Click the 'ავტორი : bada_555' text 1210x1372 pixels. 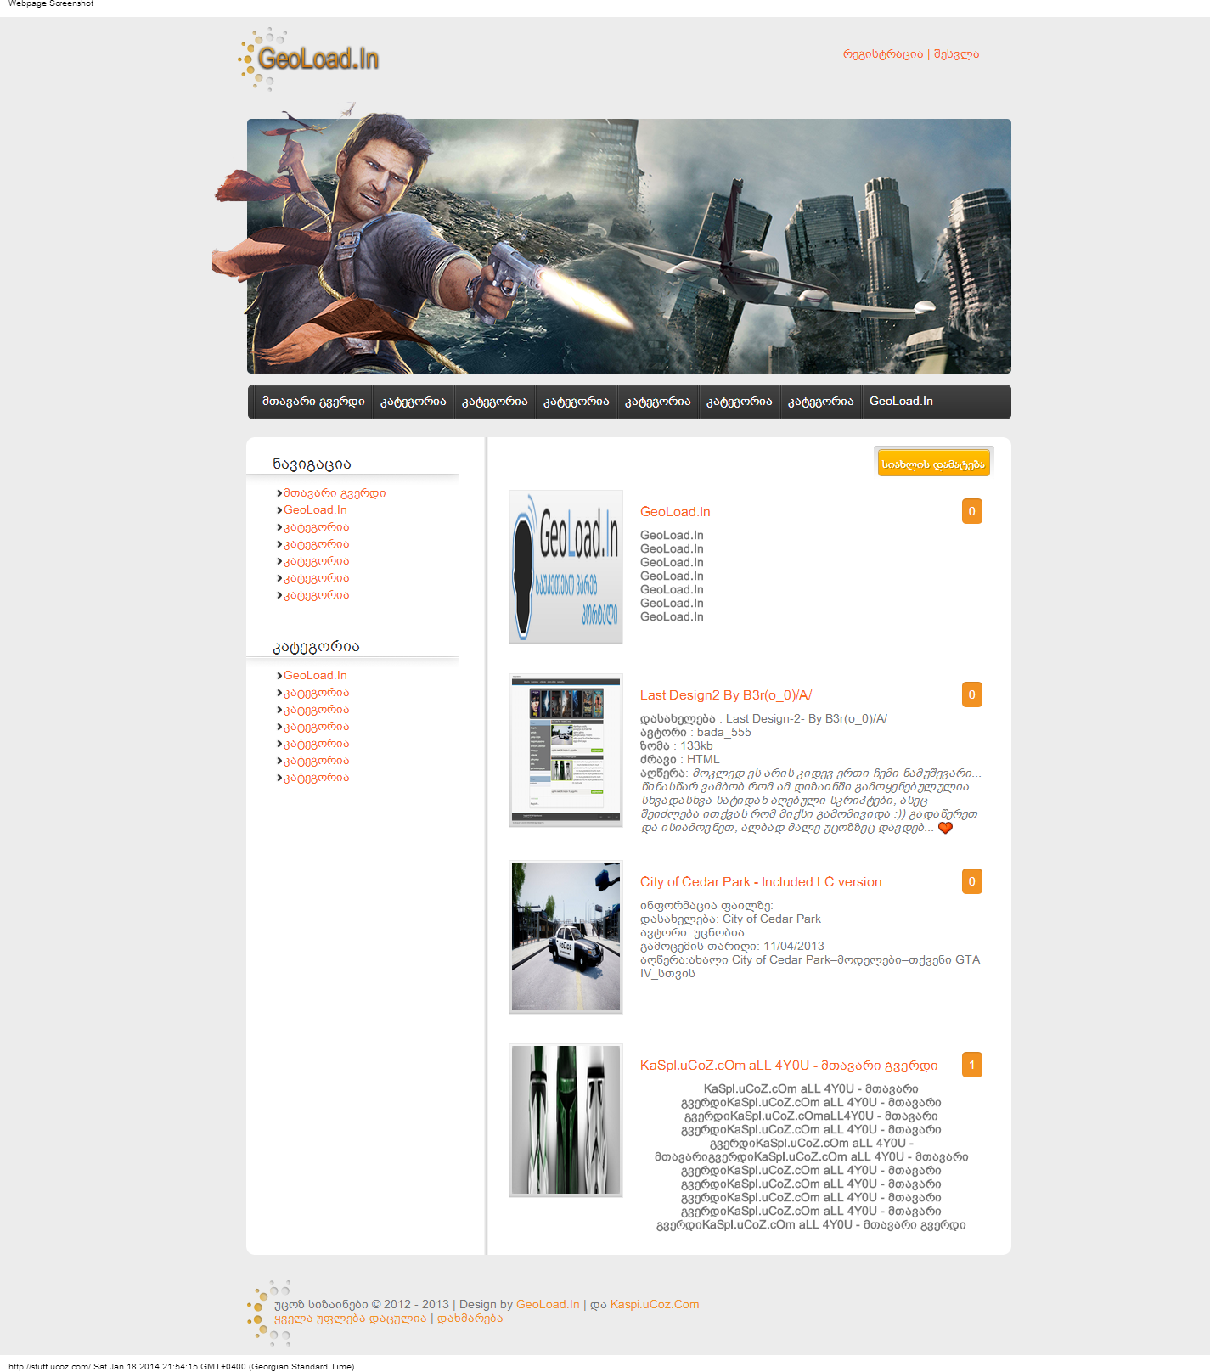coord(695,733)
